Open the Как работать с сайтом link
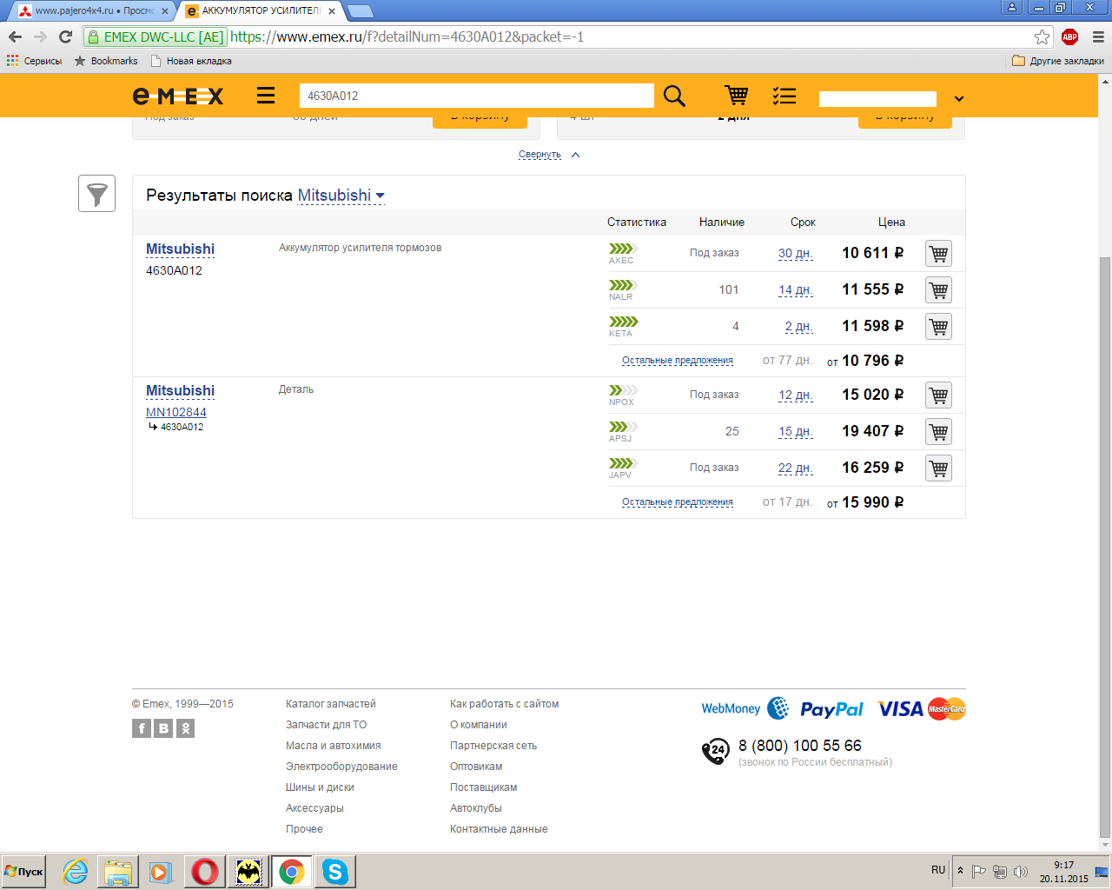1112x890 pixels. 505,704
